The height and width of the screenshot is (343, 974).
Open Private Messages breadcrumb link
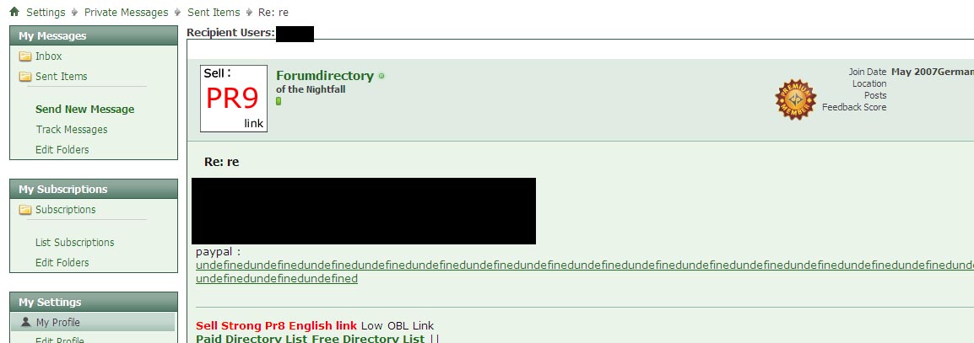(126, 13)
